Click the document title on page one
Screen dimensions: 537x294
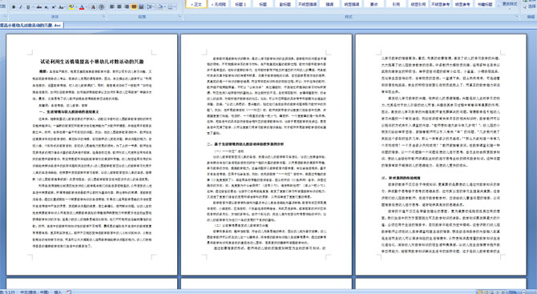(x=92, y=62)
